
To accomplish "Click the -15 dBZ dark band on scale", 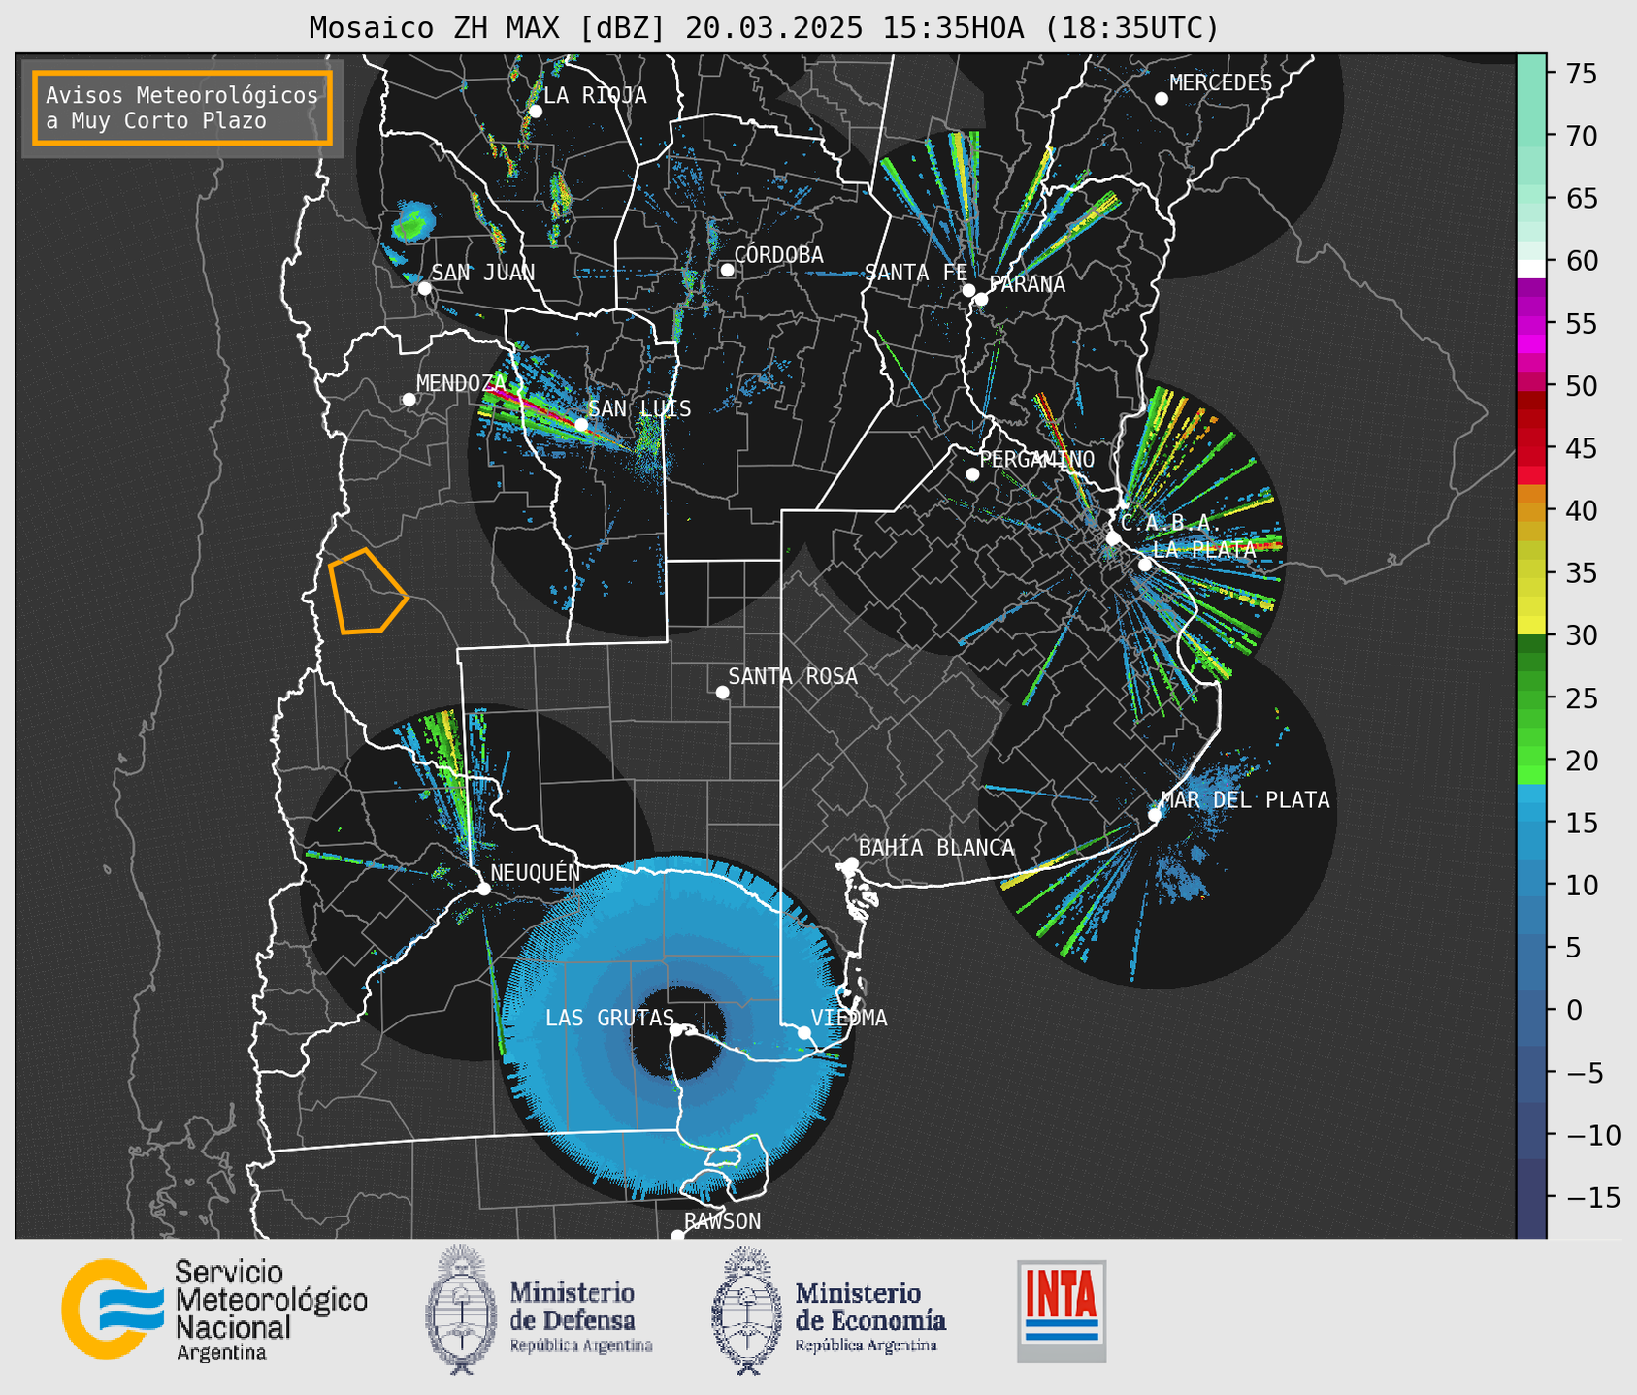I will [1531, 1198].
